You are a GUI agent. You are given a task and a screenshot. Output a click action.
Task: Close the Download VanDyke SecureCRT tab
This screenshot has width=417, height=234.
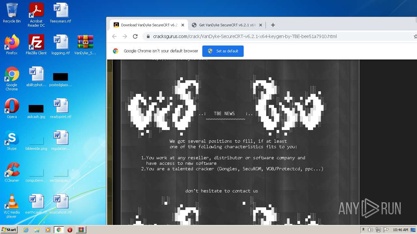coord(183,25)
